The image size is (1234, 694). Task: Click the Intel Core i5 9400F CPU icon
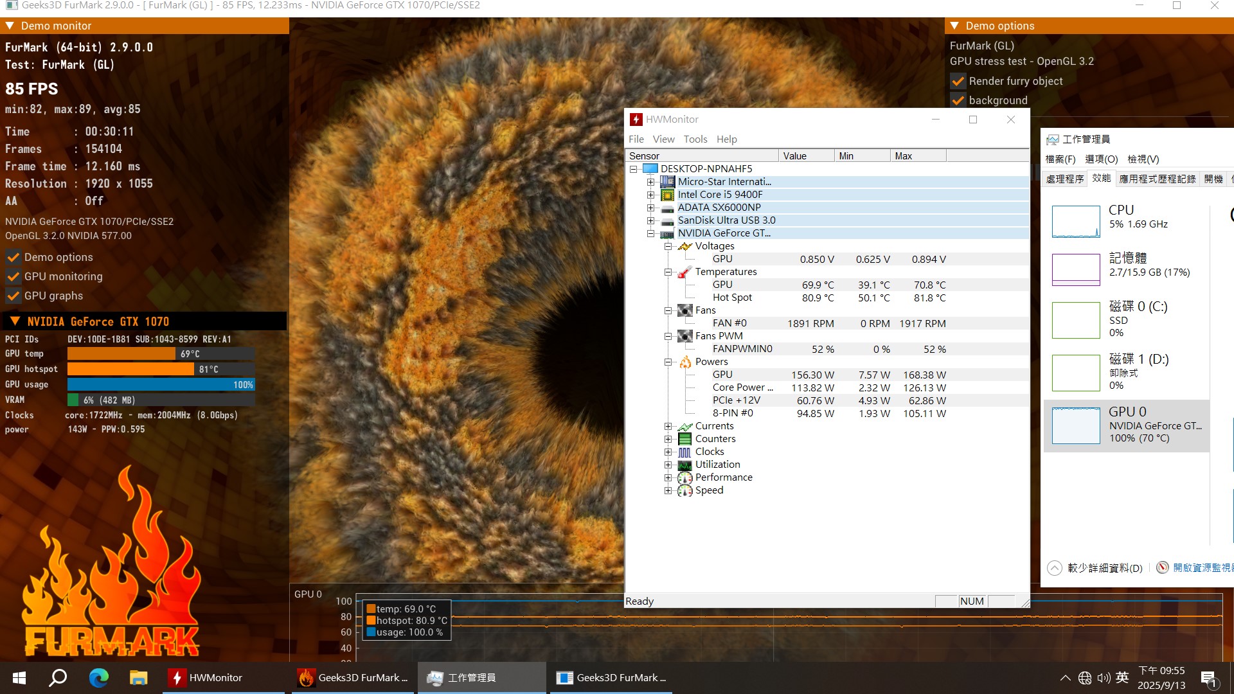pyautogui.click(x=668, y=195)
